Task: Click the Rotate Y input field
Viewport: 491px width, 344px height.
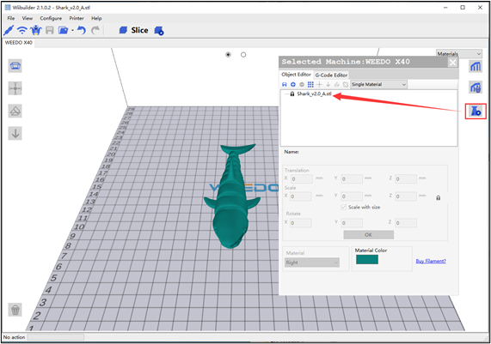Action: pyautogui.click(x=352, y=223)
